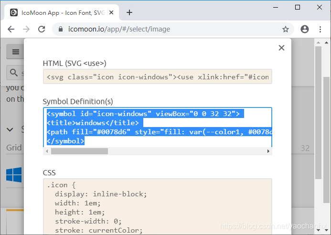Select the IcoMoon App tab
331x235 pixels.
click(62, 13)
